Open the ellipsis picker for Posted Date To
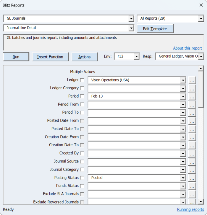 pyautogui.click(x=192, y=129)
